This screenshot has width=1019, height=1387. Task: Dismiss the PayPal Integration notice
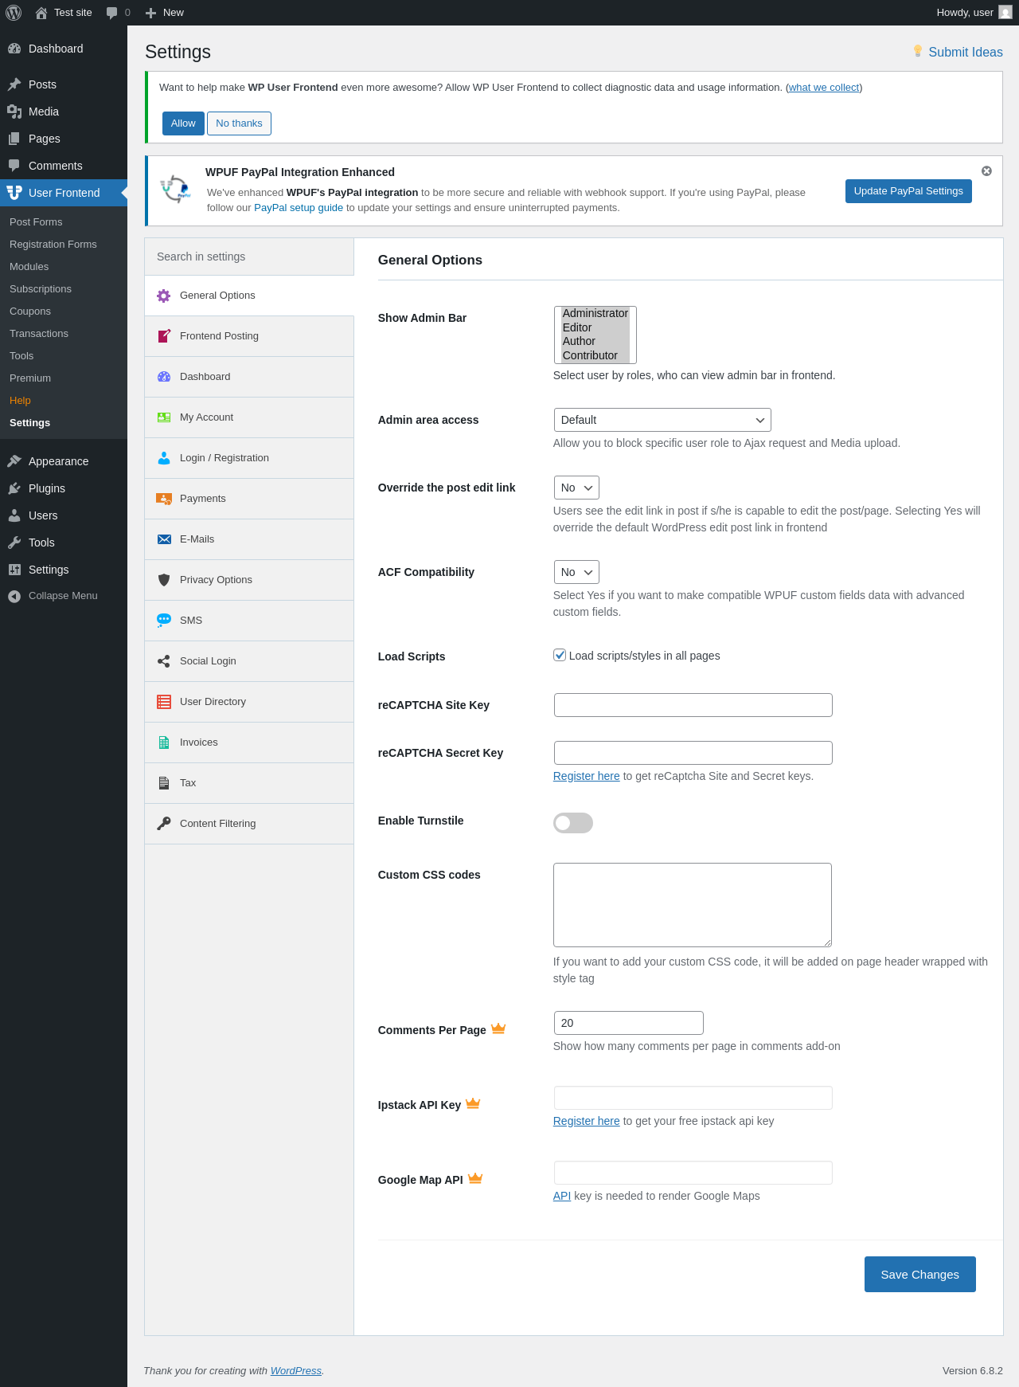click(x=986, y=170)
